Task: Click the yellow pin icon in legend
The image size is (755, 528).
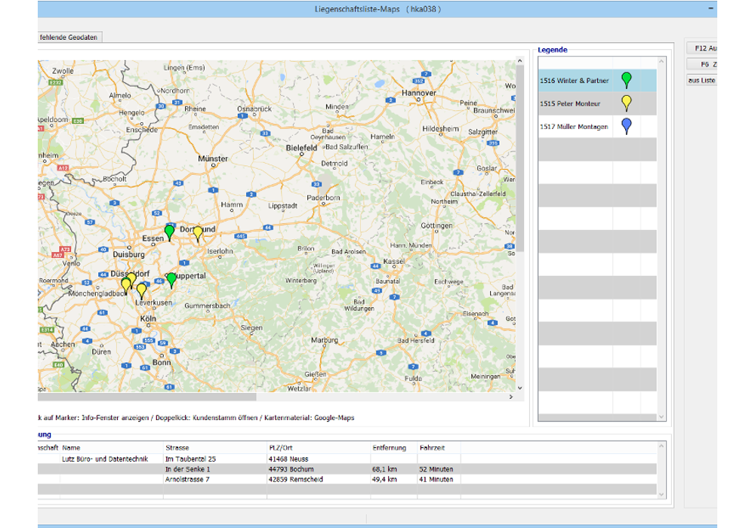Action: [x=626, y=103]
